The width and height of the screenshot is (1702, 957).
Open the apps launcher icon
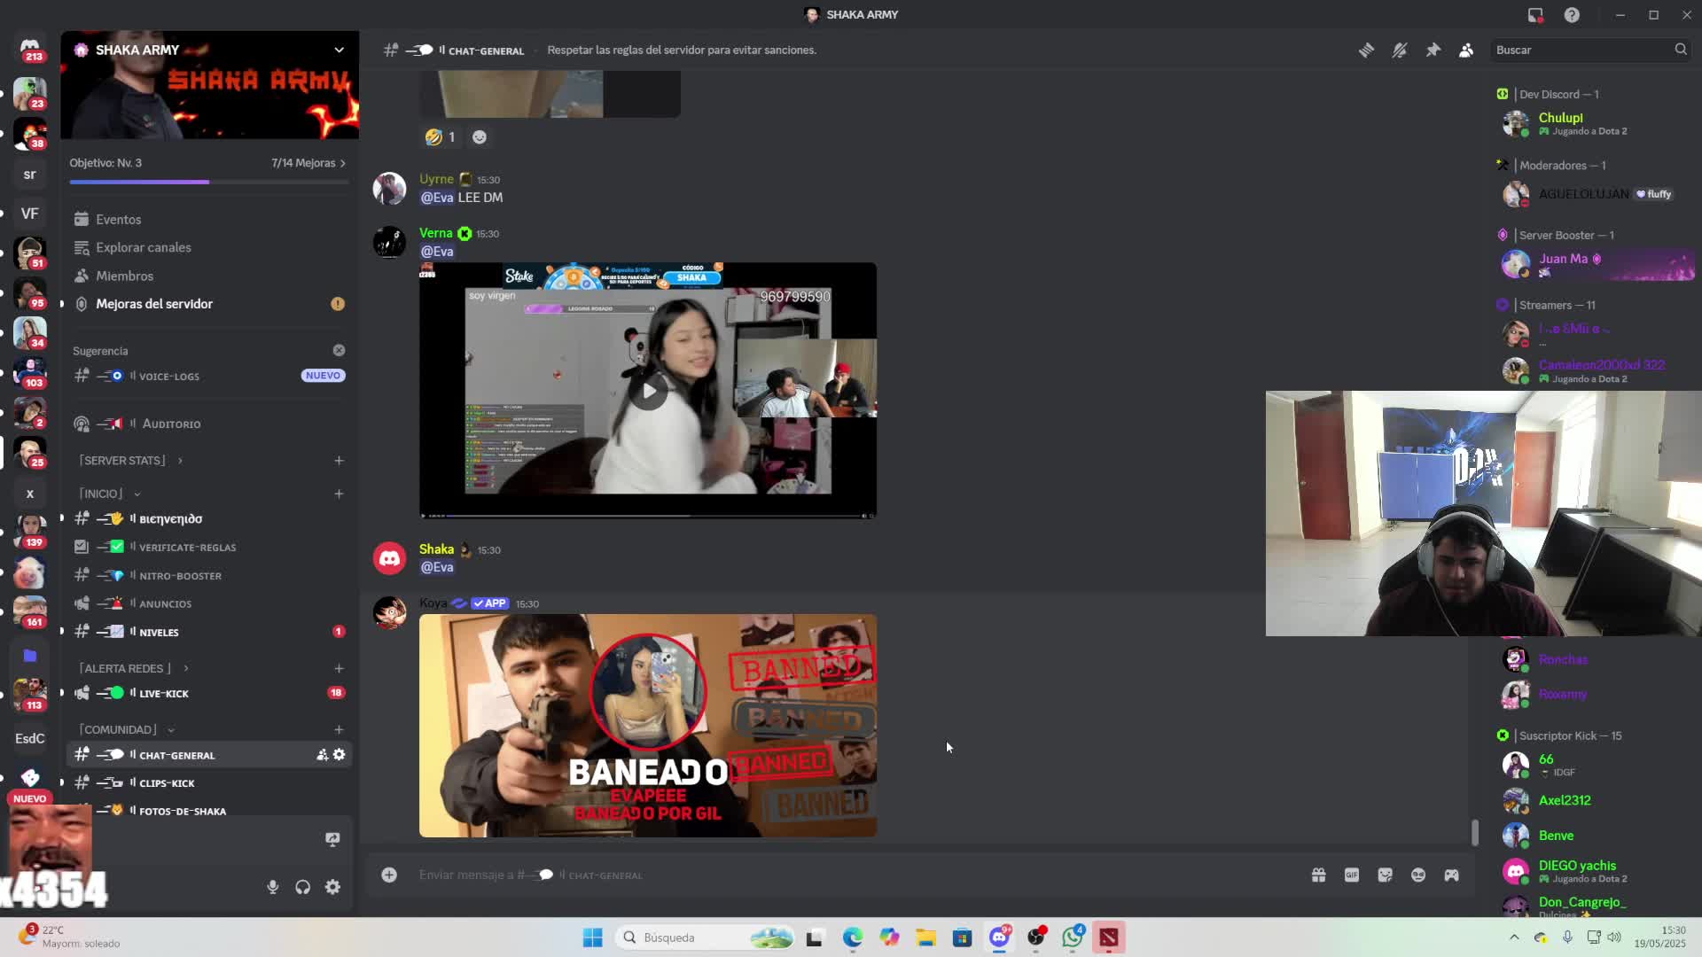[1451, 875]
